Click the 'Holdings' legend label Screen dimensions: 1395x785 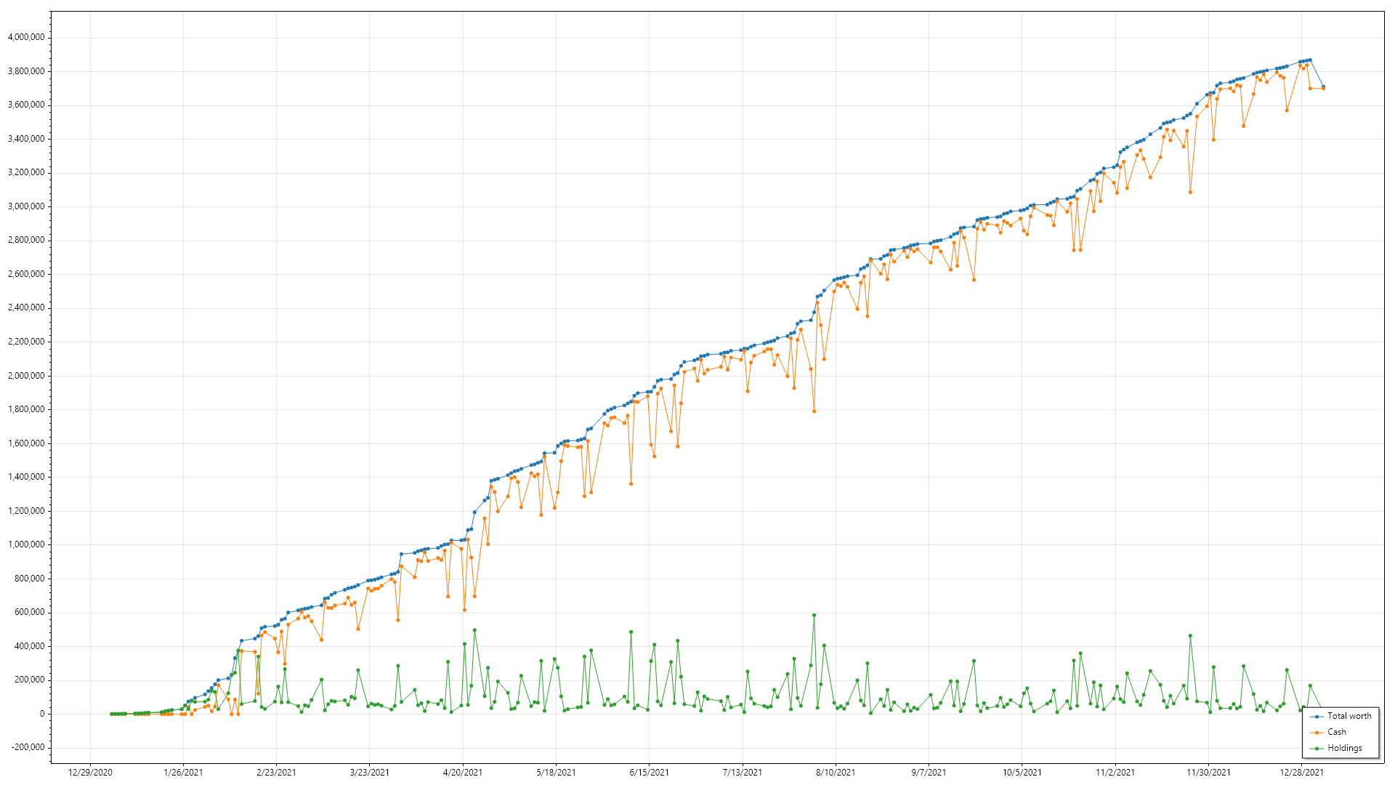pos(1345,749)
